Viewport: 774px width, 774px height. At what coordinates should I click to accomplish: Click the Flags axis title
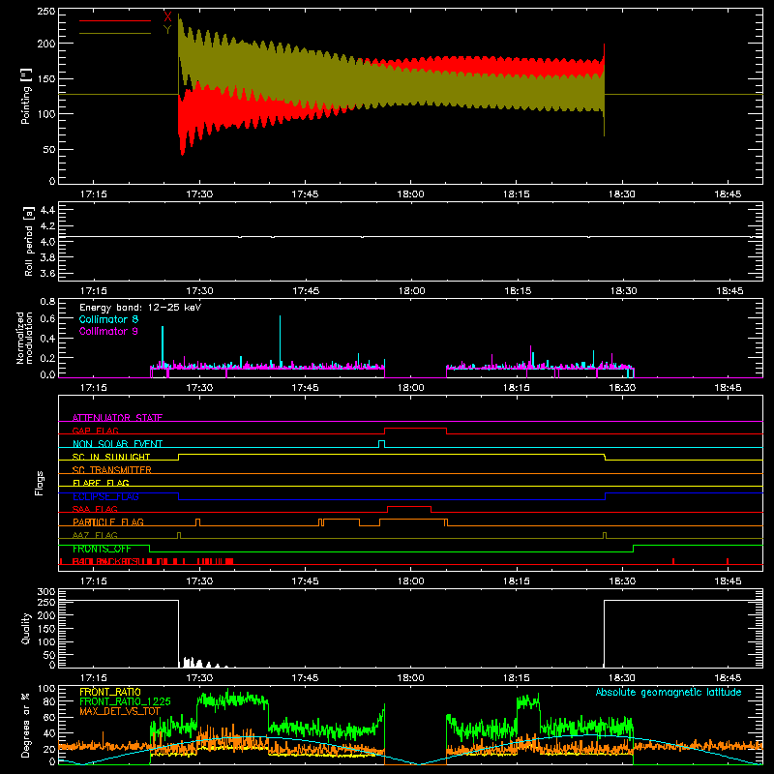(39, 483)
